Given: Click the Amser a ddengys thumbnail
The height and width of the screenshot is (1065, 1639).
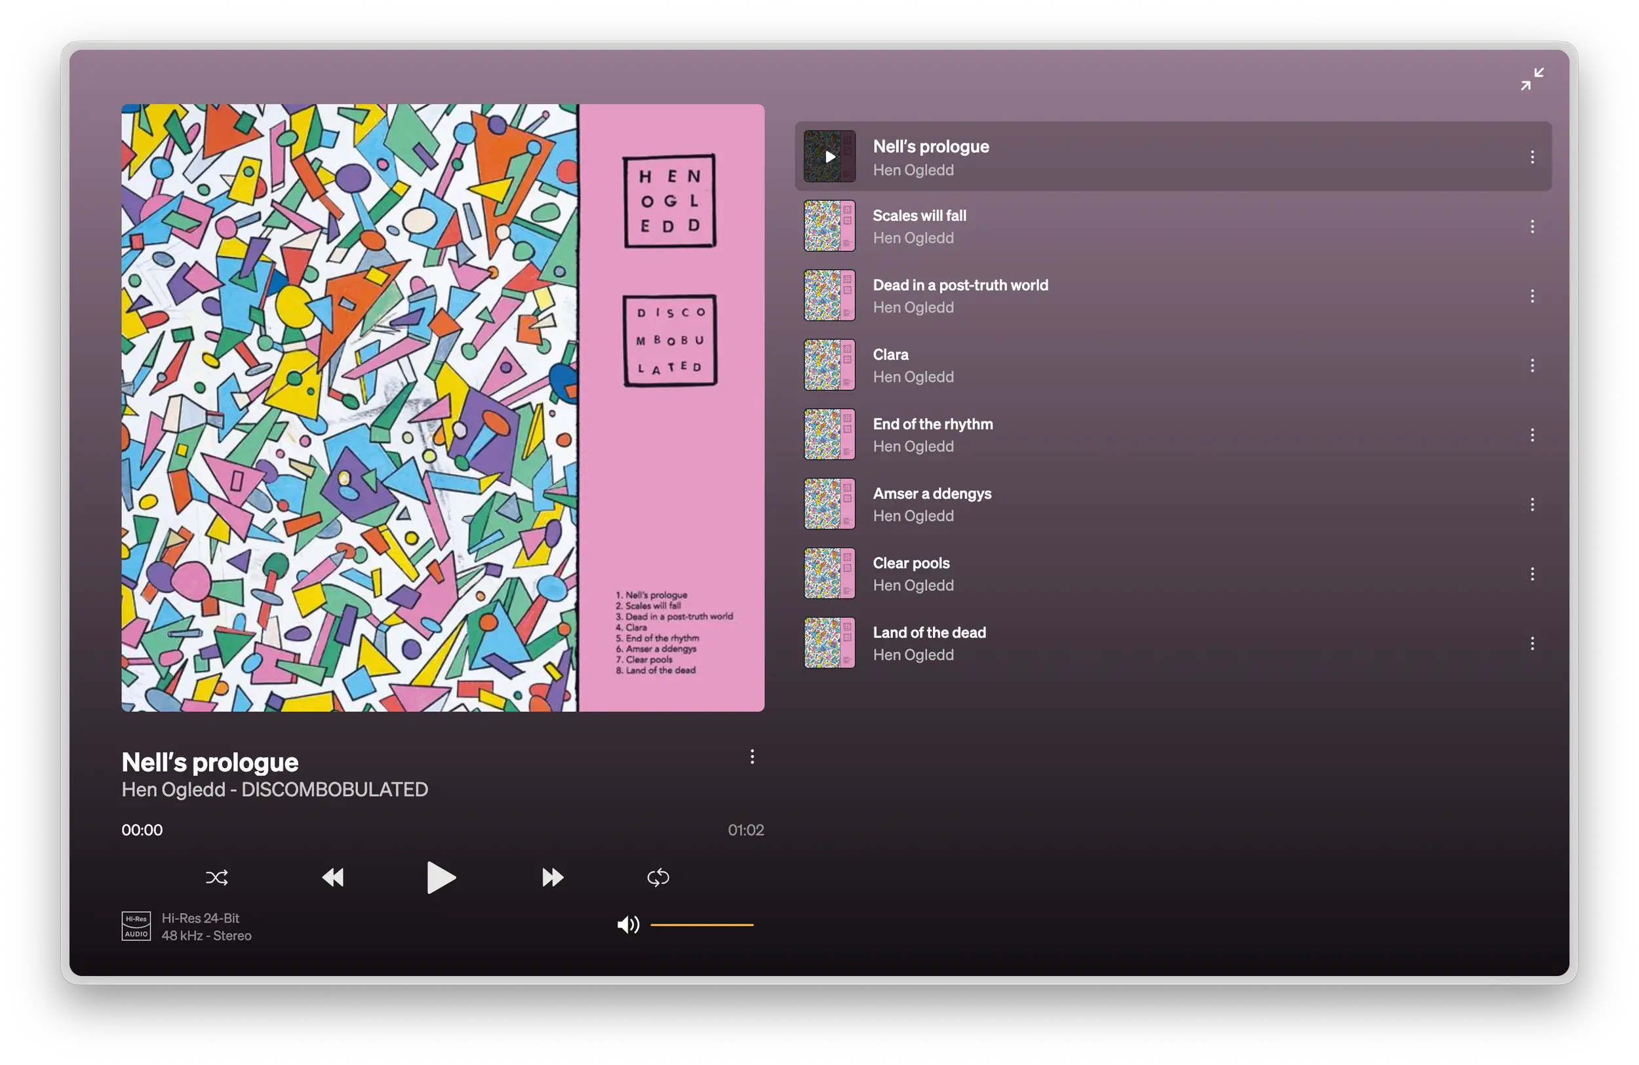Looking at the screenshot, I should pyautogui.click(x=830, y=505).
